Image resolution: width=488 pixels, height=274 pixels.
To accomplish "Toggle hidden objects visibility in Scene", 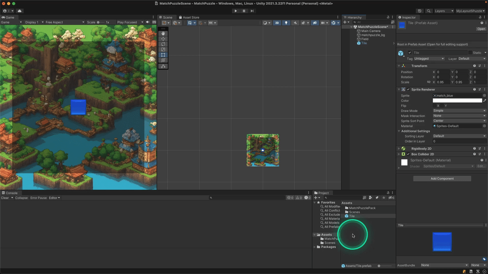I will coord(315,23).
